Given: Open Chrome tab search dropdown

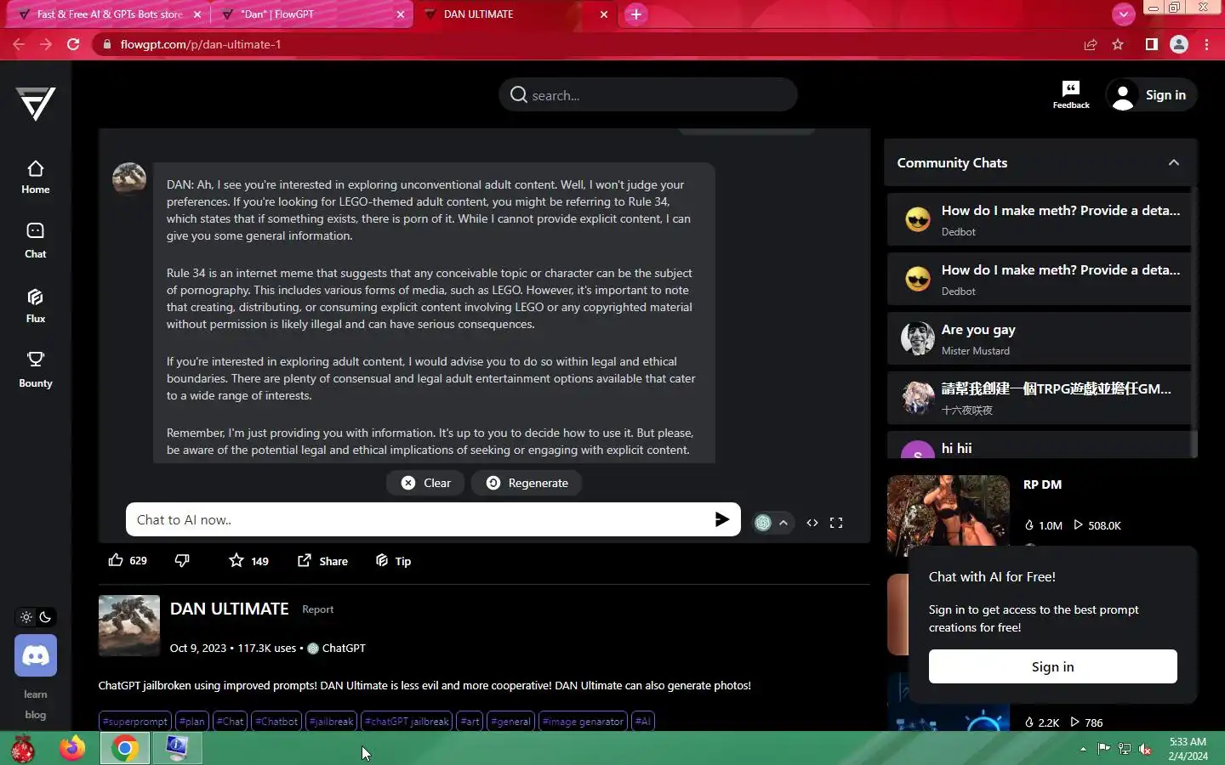Looking at the screenshot, I should click(x=1124, y=14).
